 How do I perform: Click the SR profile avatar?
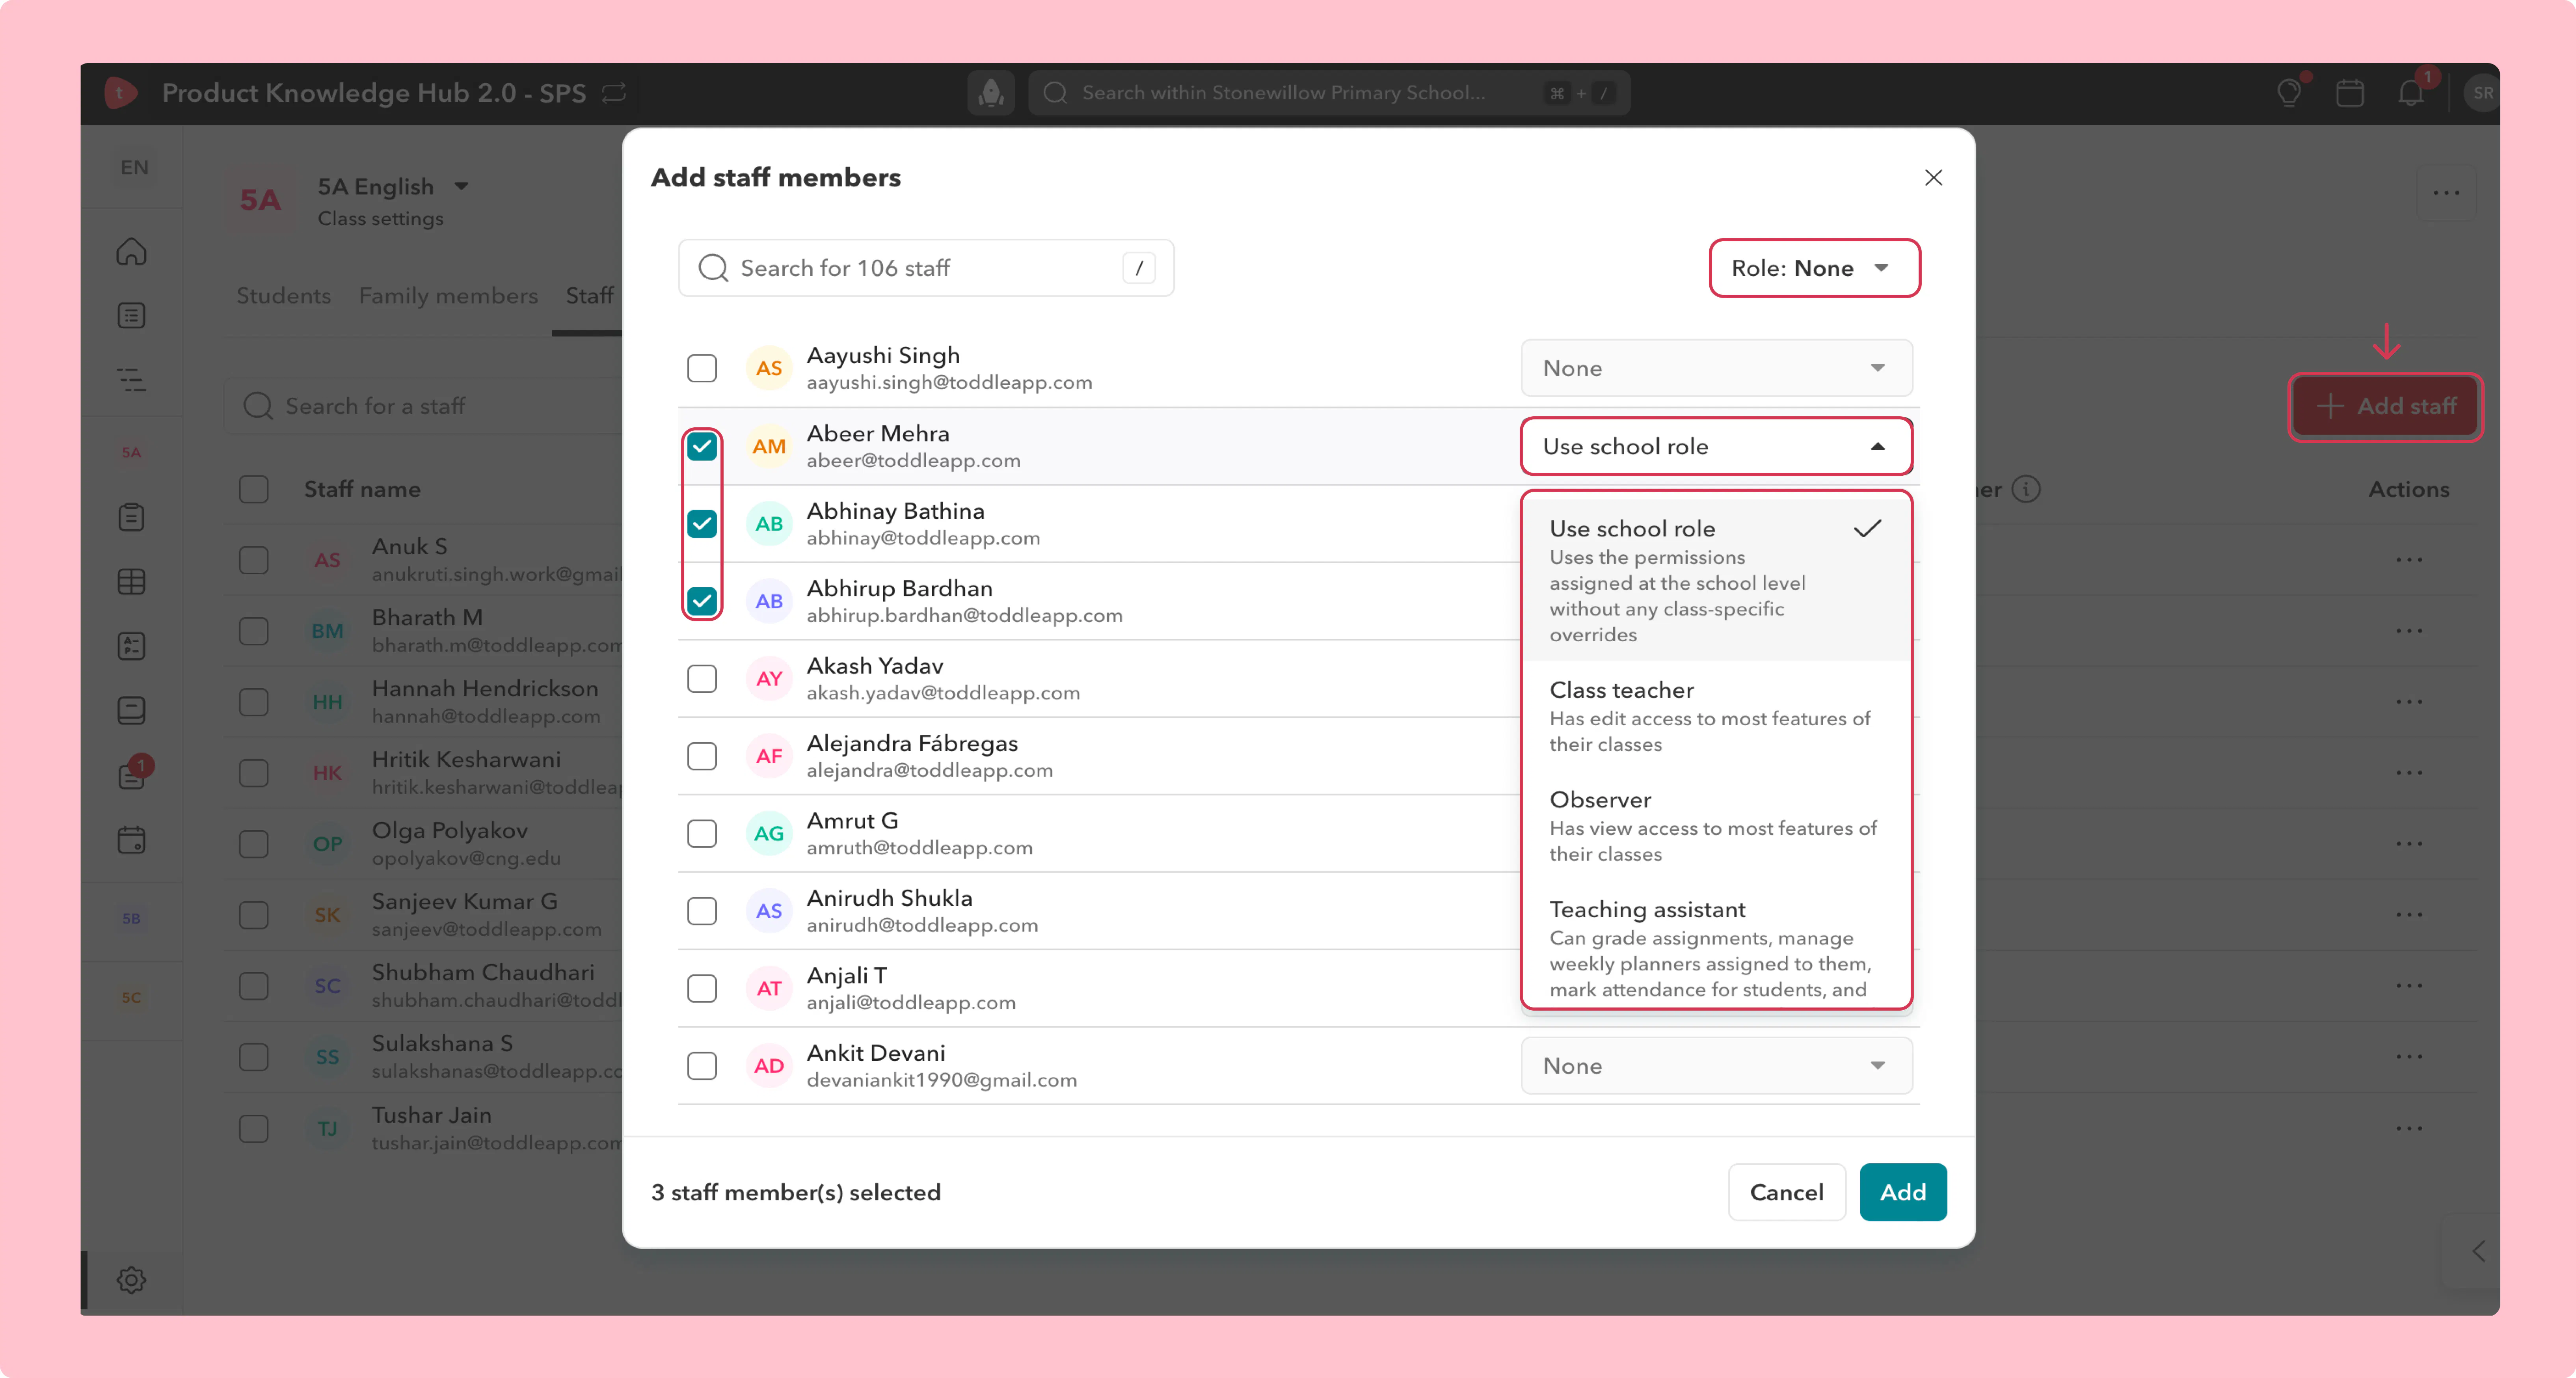coord(2481,93)
